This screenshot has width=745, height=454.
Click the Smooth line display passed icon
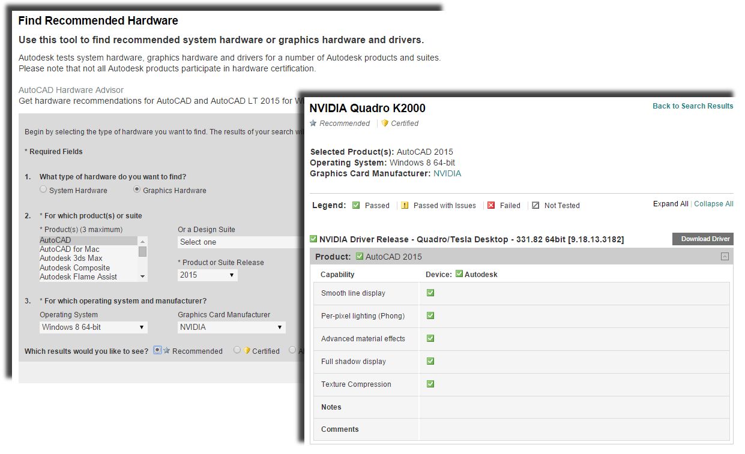click(430, 293)
